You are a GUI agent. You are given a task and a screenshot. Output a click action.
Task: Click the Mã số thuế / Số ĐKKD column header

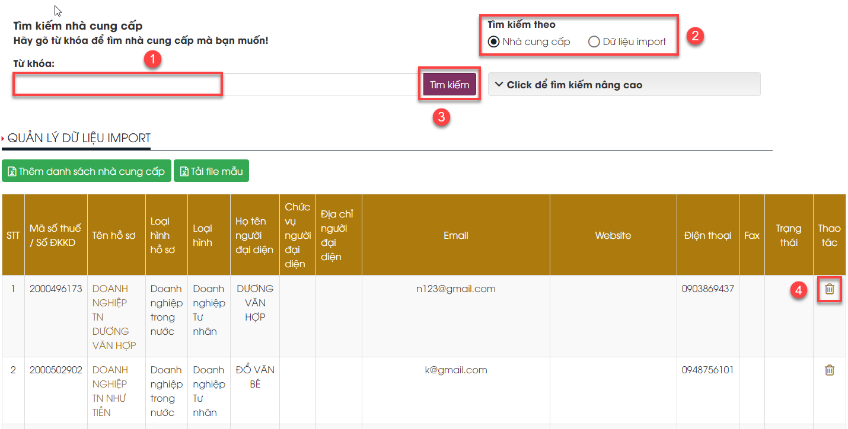click(56, 235)
